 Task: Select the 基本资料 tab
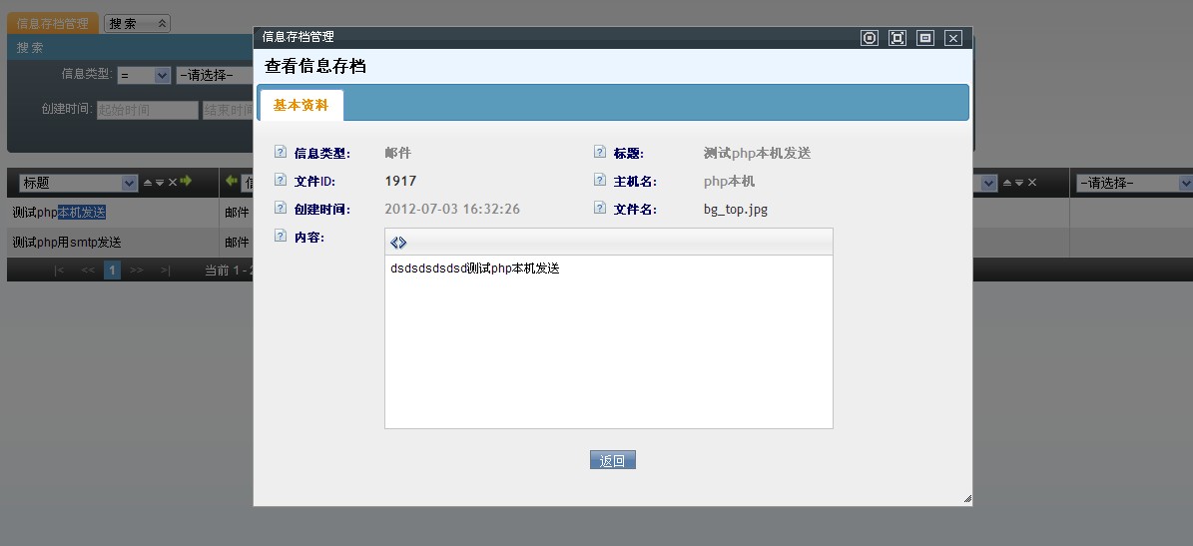[300, 105]
